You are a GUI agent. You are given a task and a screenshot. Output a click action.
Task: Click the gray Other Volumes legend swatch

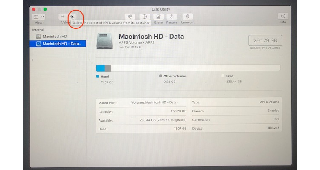[160, 76]
